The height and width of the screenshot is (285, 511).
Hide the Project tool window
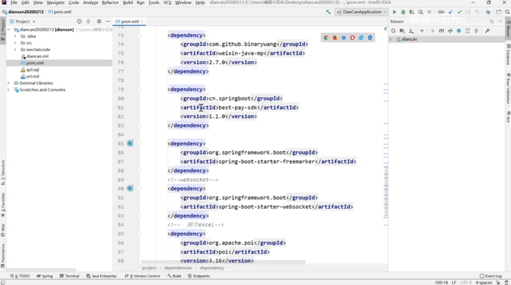[108, 21]
